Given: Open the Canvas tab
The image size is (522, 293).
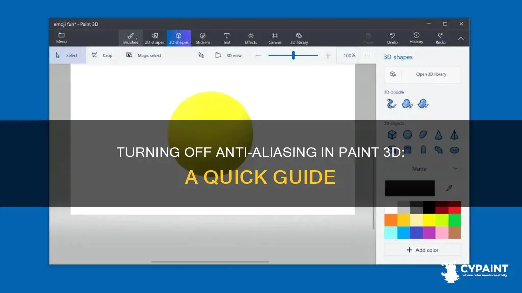Looking at the screenshot, I should pyautogui.click(x=275, y=38).
